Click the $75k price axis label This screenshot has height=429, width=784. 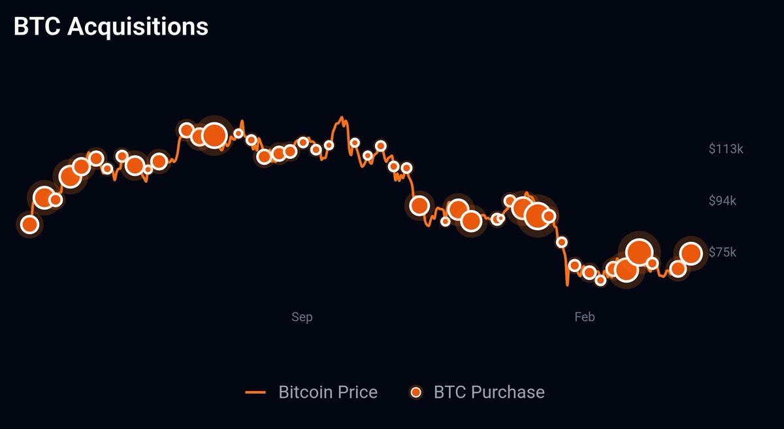(723, 252)
